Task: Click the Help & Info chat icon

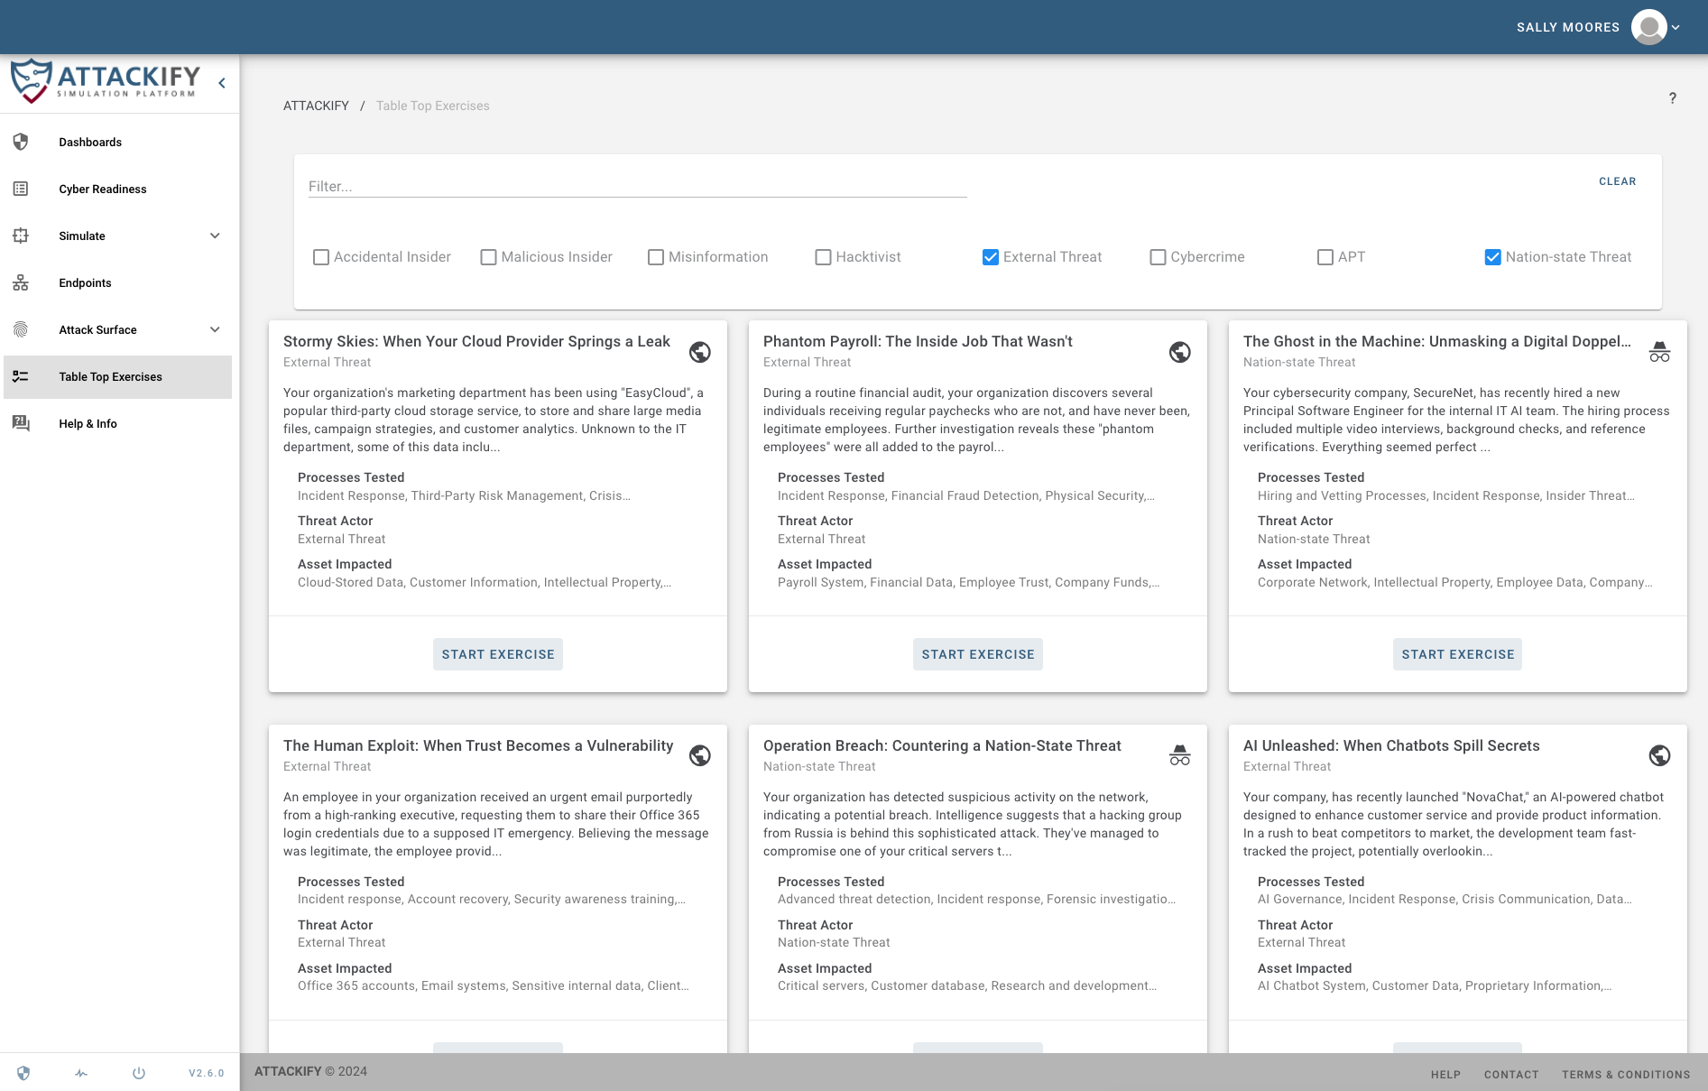Action: 21,423
